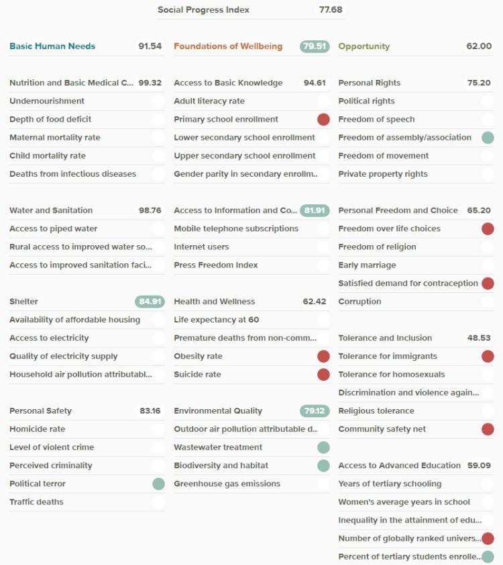Image resolution: width=503 pixels, height=565 pixels.
Task: Click the Shelter 84.91 score badge
Action: tap(150, 301)
